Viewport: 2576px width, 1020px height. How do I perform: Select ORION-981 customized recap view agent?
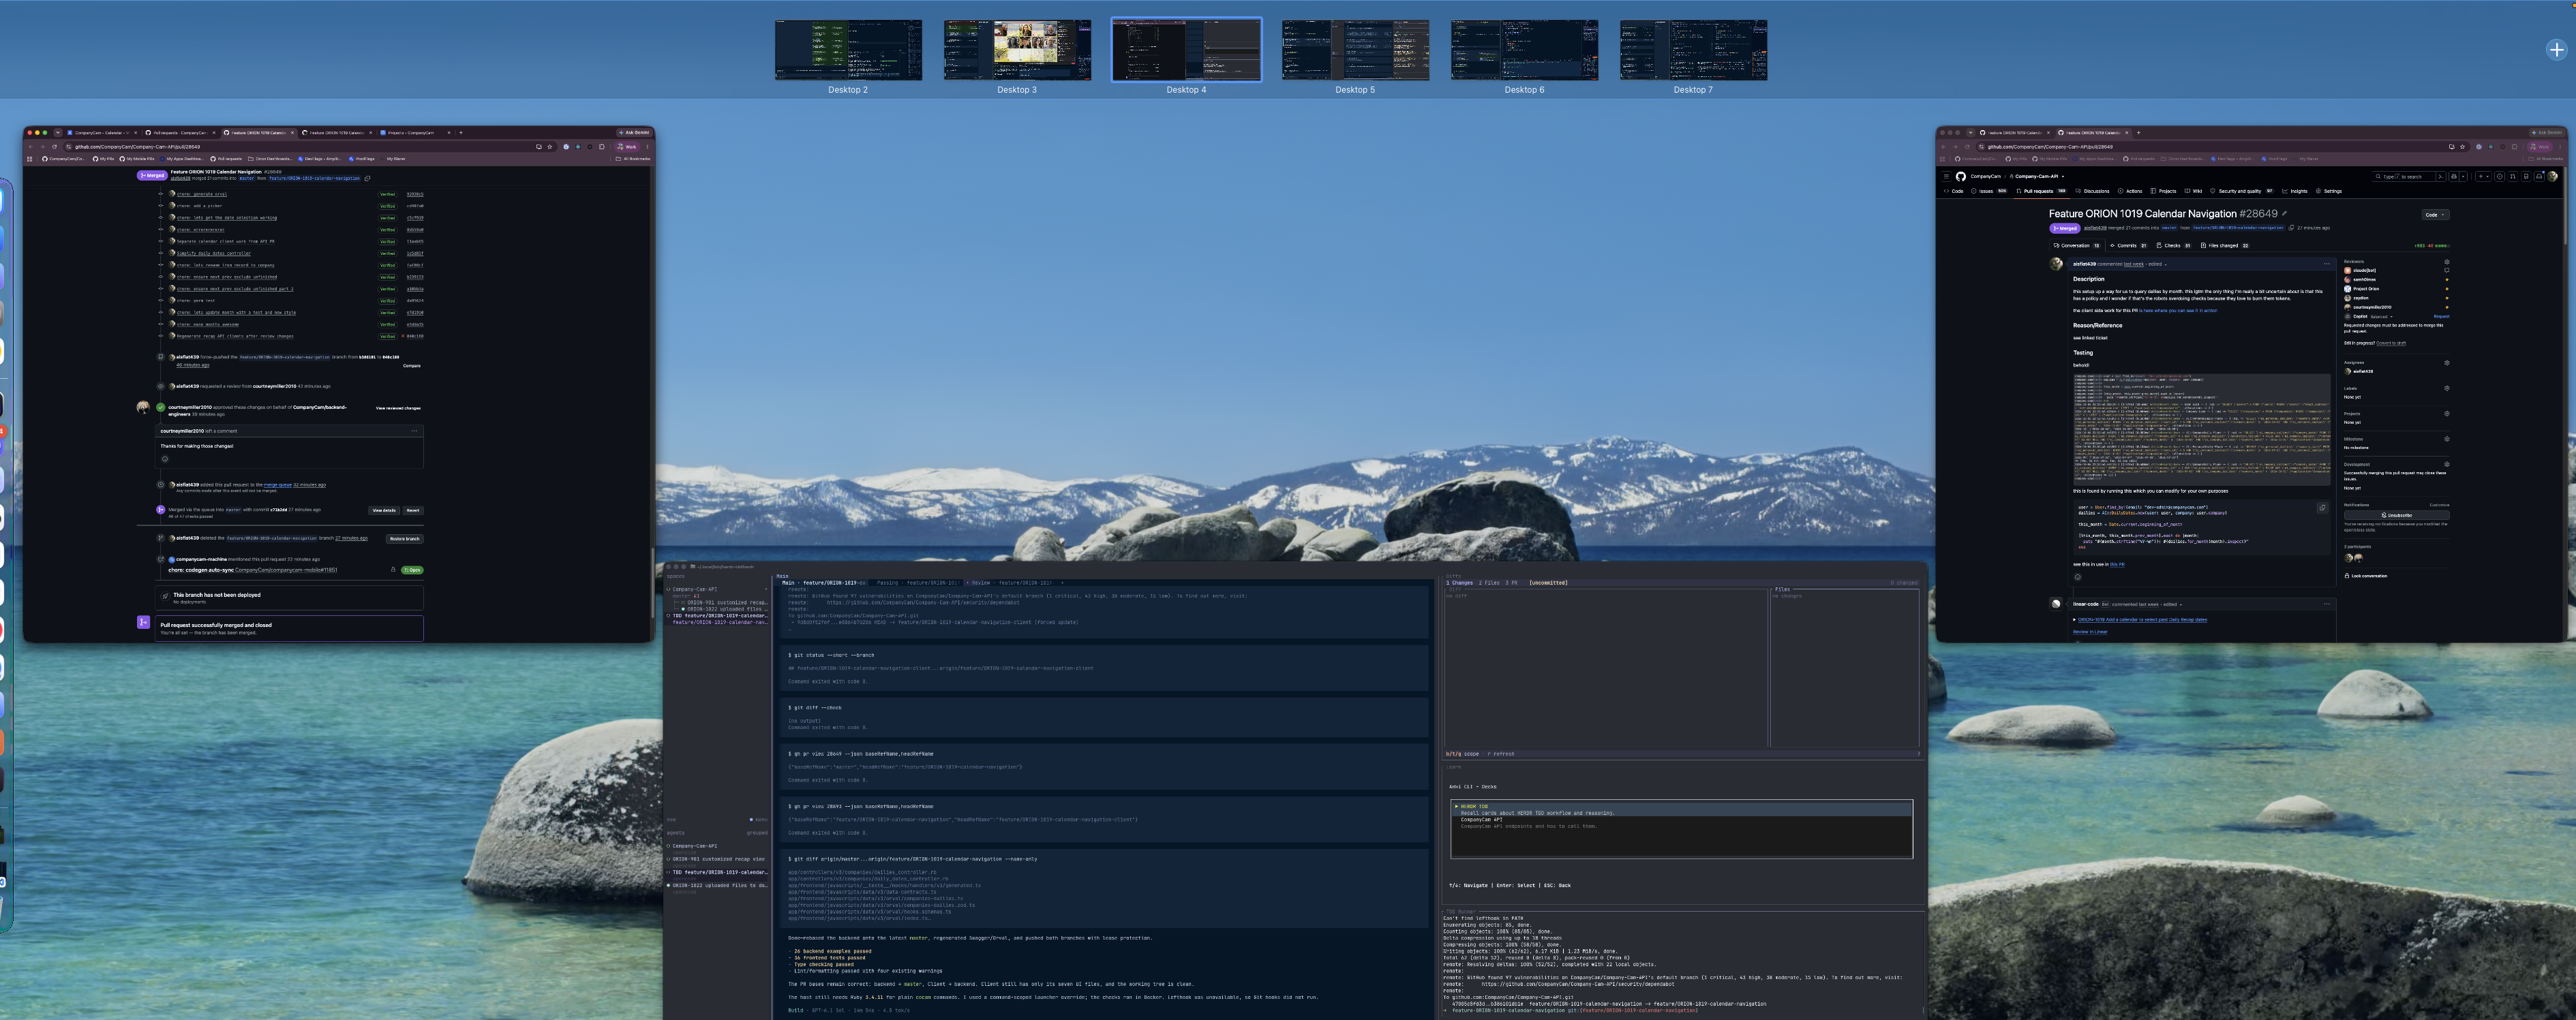pos(719,859)
